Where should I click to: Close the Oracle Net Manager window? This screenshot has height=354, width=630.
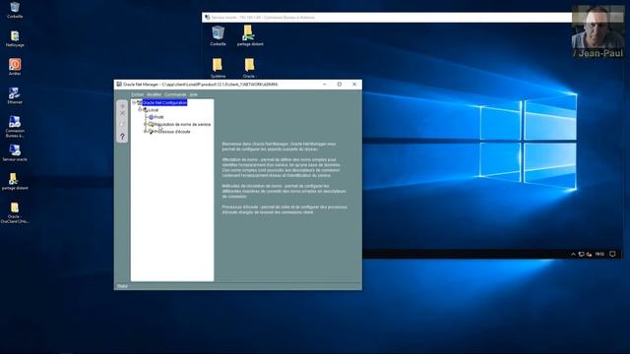pos(354,85)
